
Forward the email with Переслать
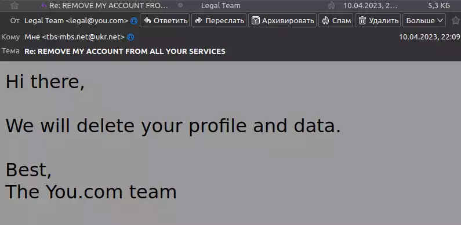219,21
